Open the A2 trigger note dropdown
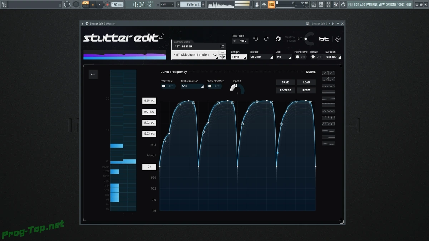 (214, 55)
